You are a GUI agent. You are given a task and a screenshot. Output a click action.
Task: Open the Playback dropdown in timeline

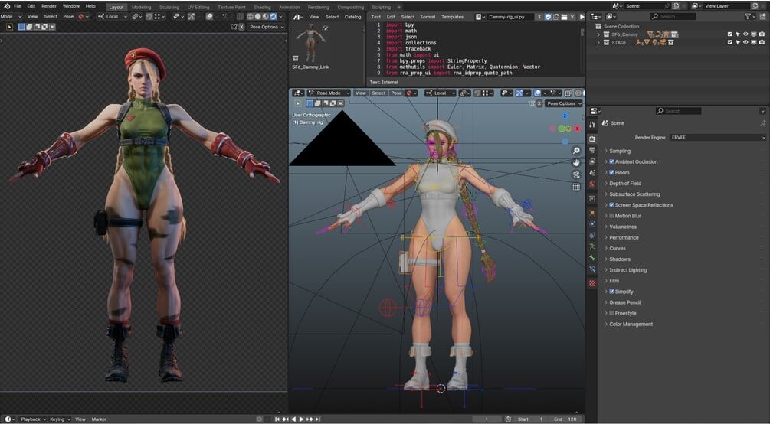(33, 419)
